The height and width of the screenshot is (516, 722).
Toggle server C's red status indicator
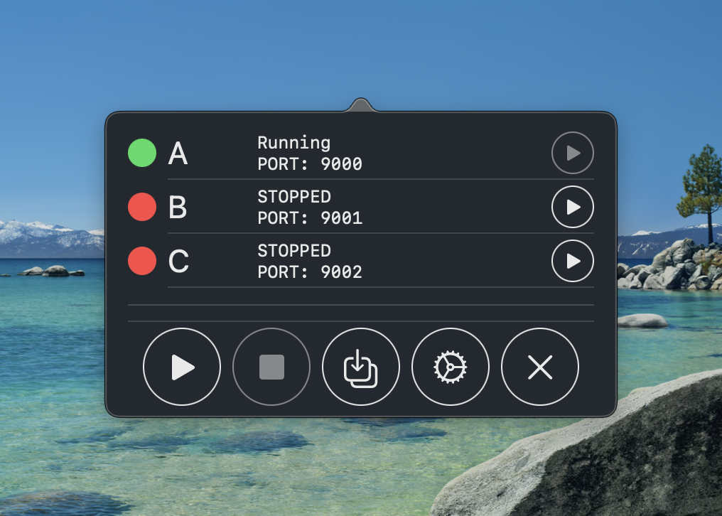(141, 261)
